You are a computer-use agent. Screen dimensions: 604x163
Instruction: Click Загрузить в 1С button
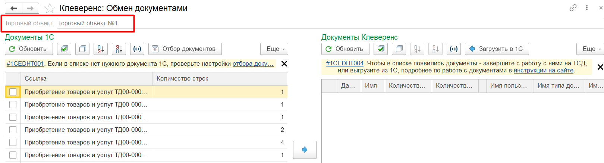[497, 49]
